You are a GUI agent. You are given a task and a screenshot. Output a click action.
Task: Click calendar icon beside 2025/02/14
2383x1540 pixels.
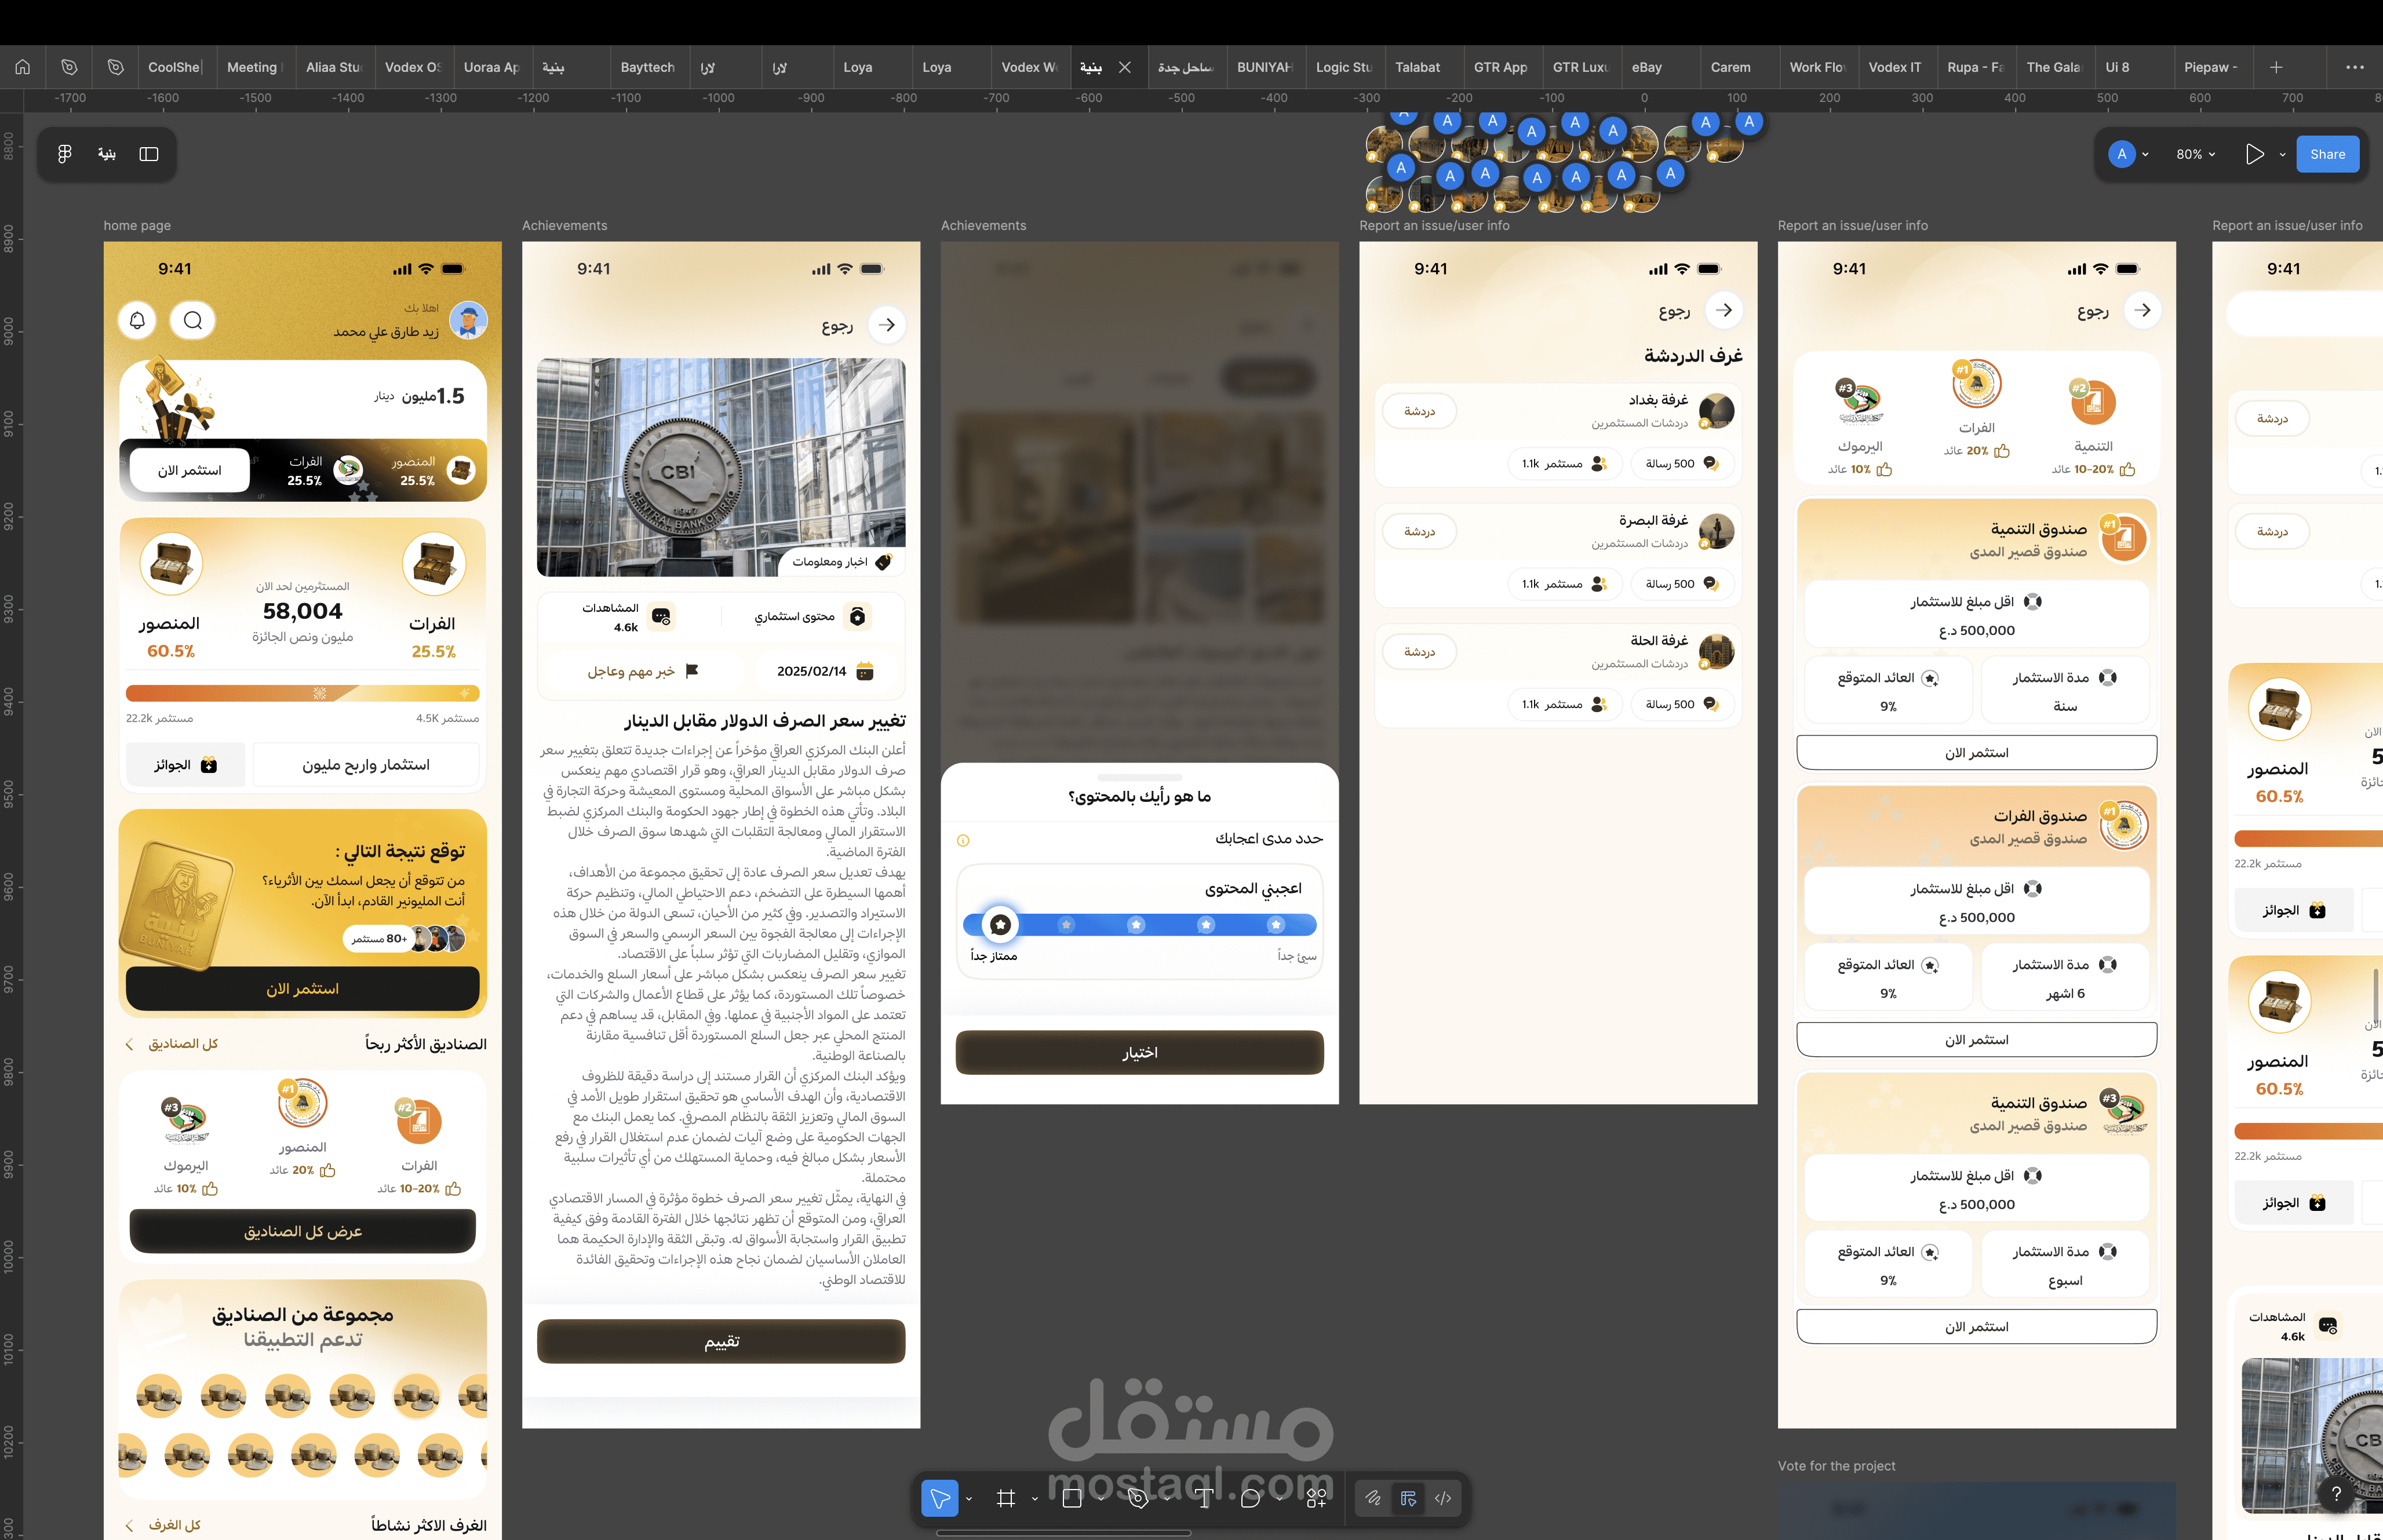[865, 671]
